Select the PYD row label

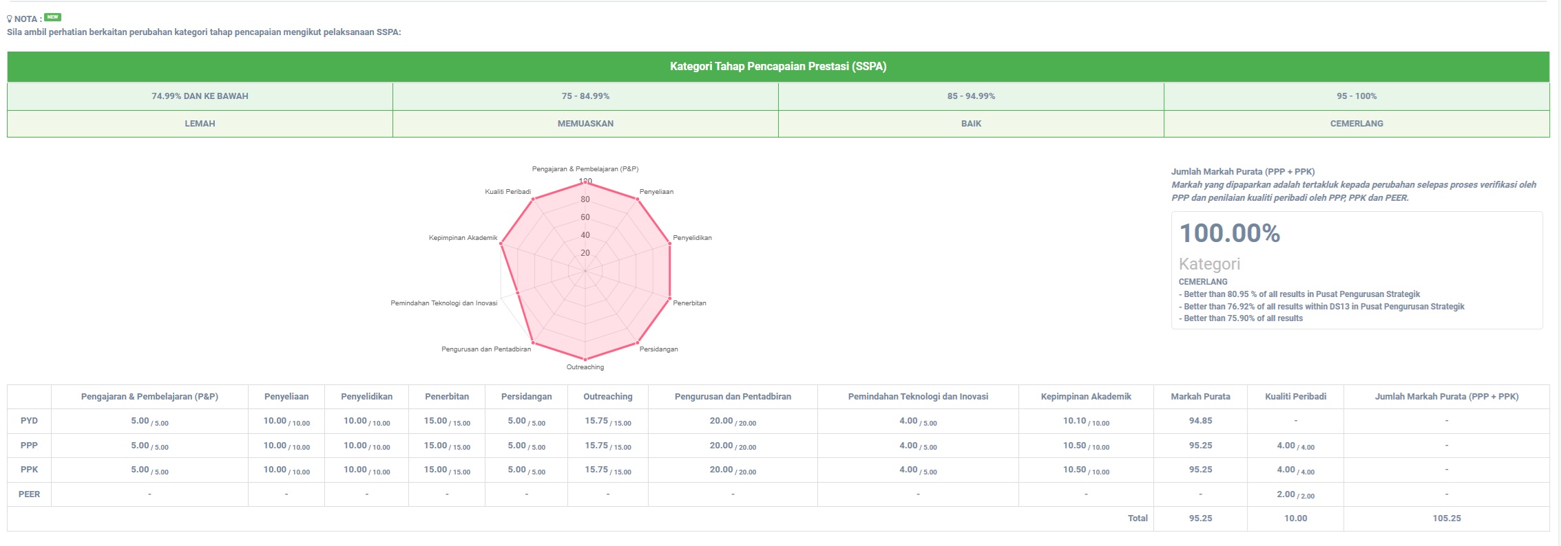(29, 421)
